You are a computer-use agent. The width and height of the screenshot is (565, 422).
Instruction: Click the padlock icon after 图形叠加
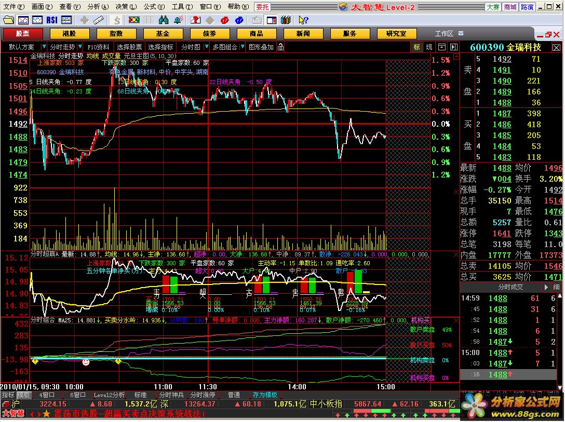pyautogui.click(x=281, y=47)
